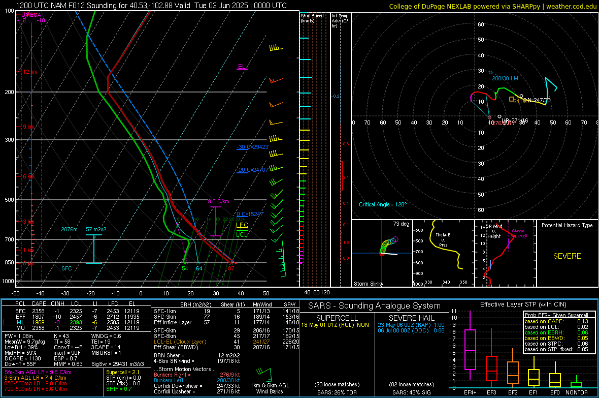The image size is (599, 398).
Task: Click the sounding title with coordinates 40.53,-102.88
Action: [152, 6]
